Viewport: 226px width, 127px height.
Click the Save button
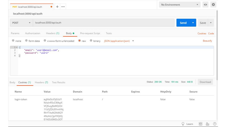pyautogui.click(x=203, y=23)
